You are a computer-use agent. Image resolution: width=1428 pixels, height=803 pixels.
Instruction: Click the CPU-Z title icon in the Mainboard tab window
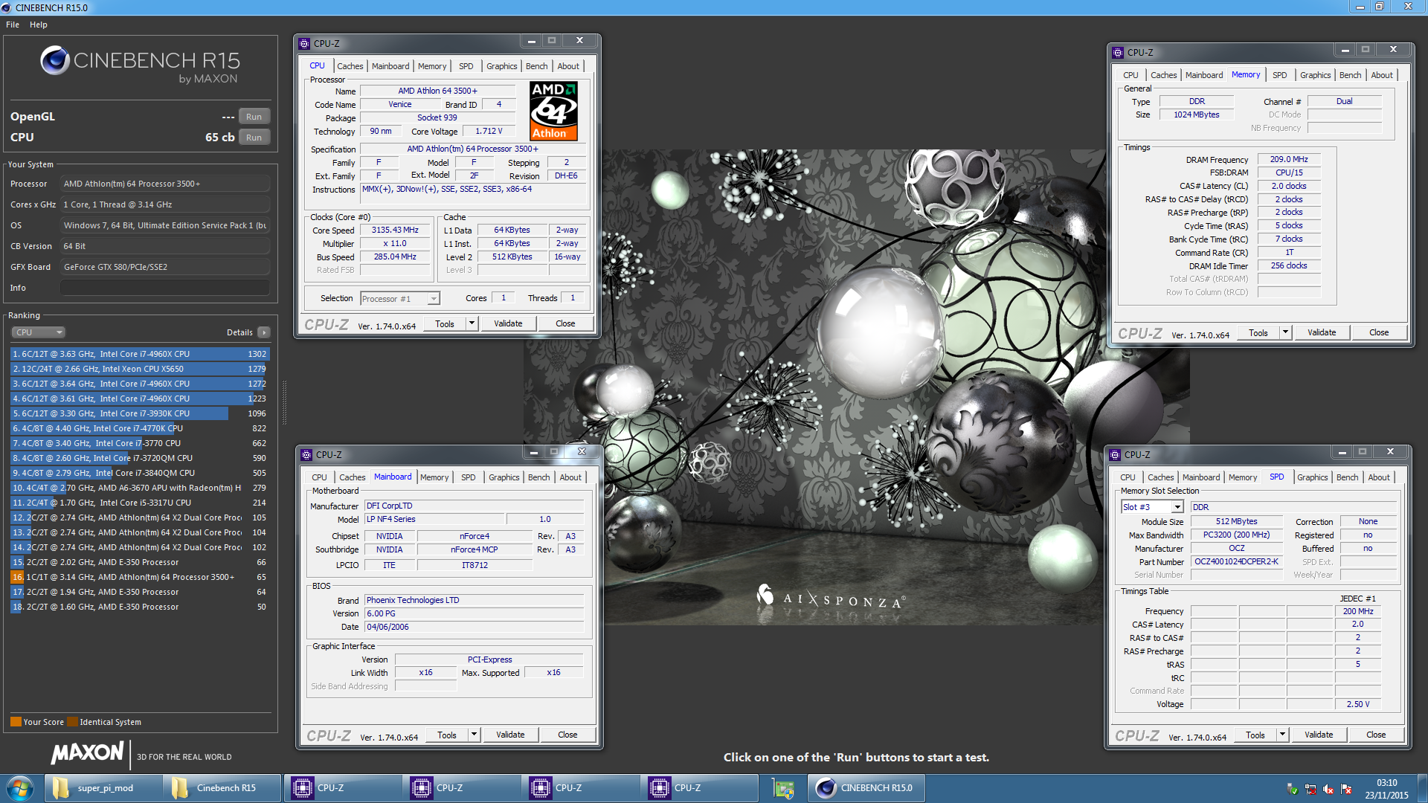tap(306, 455)
